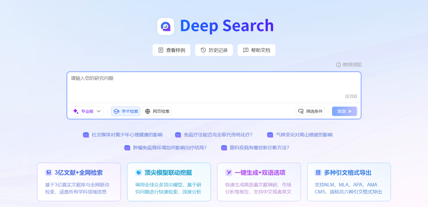The width and height of the screenshot is (428, 207).
Task: Click the chevron arrow next to 专业版
Action: click(x=99, y=111)
